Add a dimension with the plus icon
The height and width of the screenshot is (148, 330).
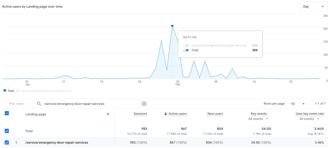click(x=108, y=114)
